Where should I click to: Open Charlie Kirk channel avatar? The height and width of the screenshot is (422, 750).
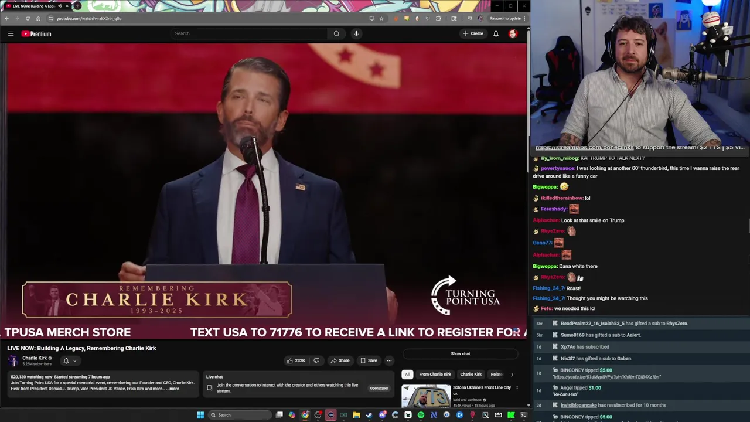pos(13,360)
